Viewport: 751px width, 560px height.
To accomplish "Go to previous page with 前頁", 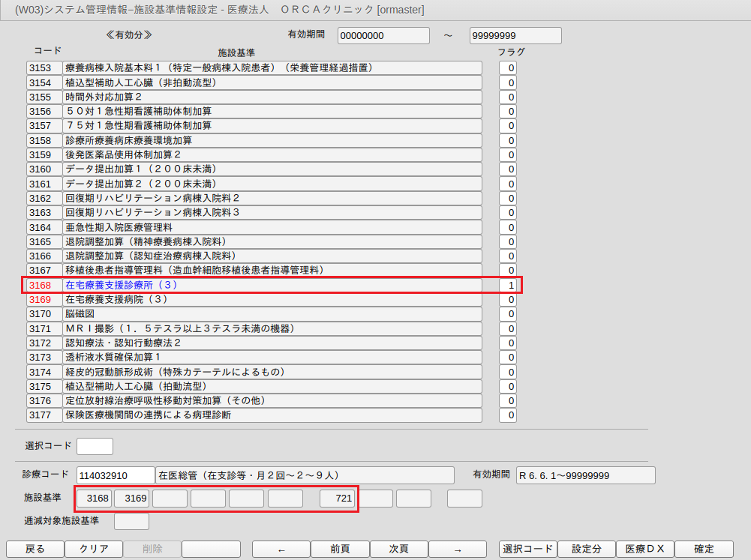I will (340, 549).
